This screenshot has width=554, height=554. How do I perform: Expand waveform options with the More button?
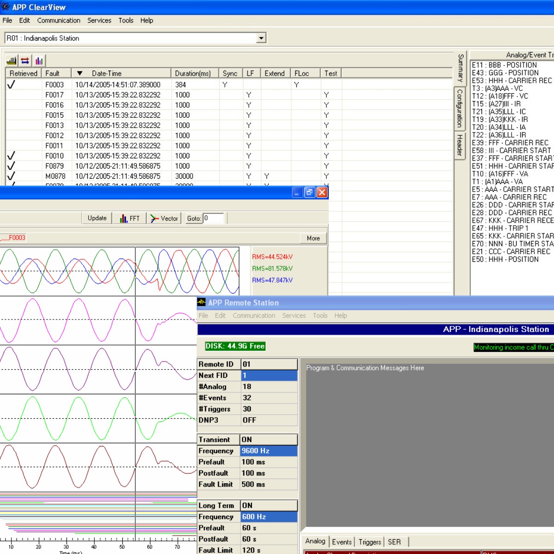pos(313,238)
